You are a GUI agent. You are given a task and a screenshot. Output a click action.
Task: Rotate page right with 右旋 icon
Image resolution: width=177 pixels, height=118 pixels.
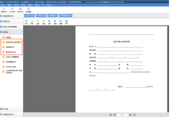click(x=43, y=21)
